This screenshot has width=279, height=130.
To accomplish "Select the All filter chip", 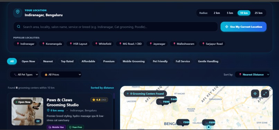I will coord(12,61).
